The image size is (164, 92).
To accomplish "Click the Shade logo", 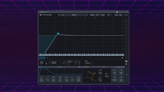I will 46,15.
